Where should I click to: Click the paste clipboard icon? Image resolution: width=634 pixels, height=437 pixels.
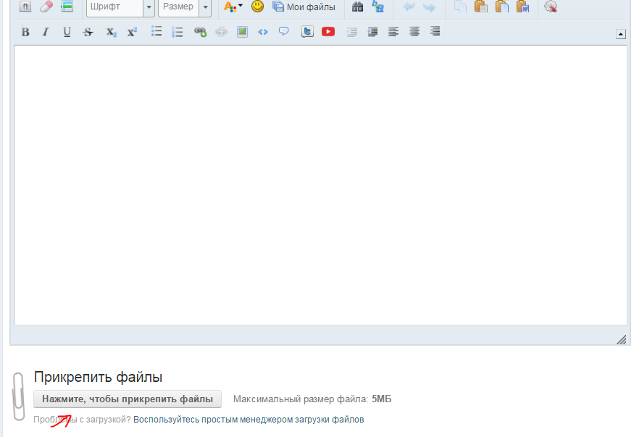pos(481,7)
